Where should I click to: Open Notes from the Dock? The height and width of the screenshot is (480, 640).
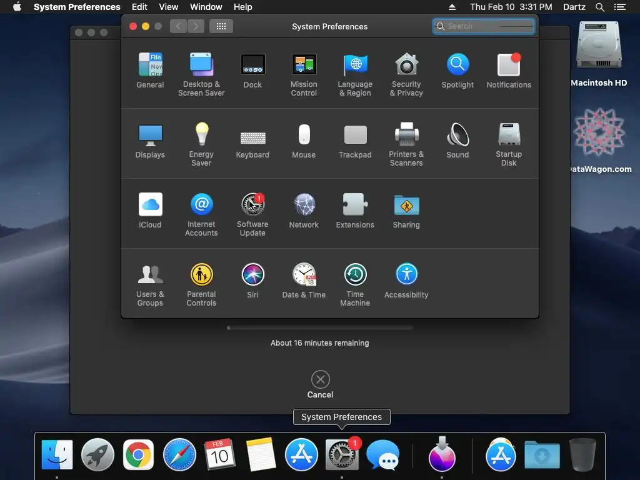[x=261, y=454]
